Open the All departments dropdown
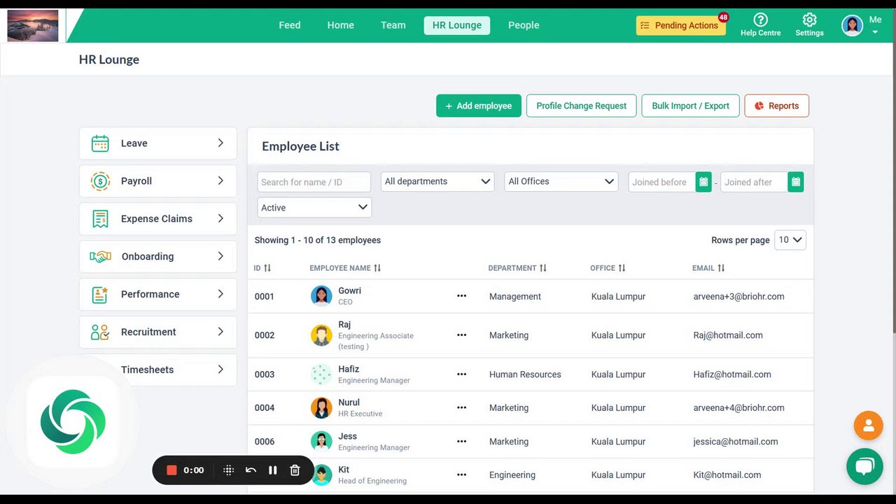The width and height of the screenshot is (896, 504). [x=437, y=182]
